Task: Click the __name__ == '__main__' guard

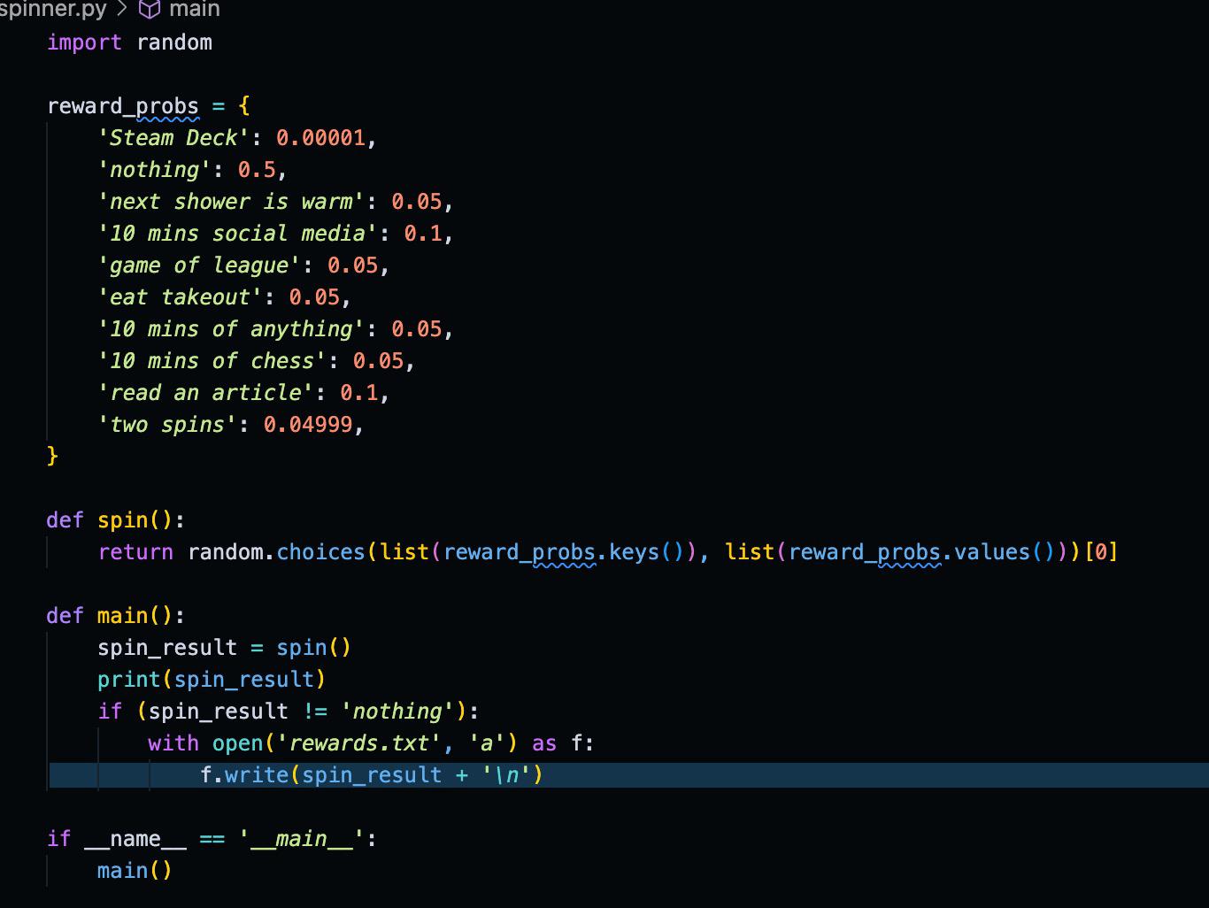Action: click(212, 838)
